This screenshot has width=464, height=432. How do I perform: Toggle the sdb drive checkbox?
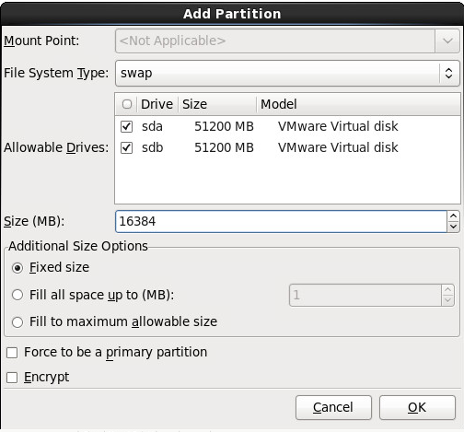tap(126, 147)
